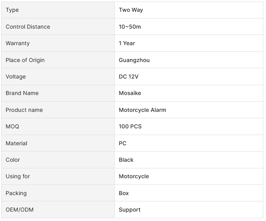Screen dimensions: 266x221
Task: Select the 'Brand Name' label cell
Action: click(22, 93)
